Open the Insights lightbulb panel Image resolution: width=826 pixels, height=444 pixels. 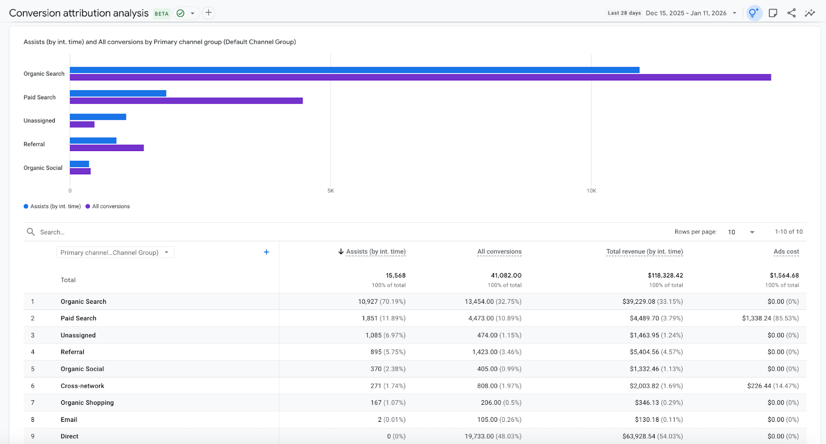pyautogui.click(x=754, y=13)
